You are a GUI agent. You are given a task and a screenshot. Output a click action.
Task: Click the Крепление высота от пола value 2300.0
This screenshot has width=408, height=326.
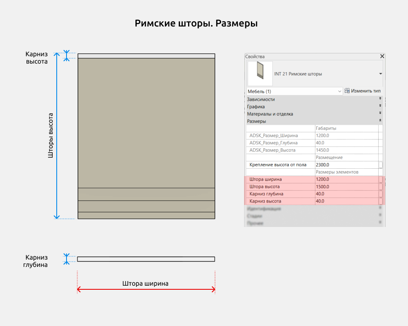point(346,165)
